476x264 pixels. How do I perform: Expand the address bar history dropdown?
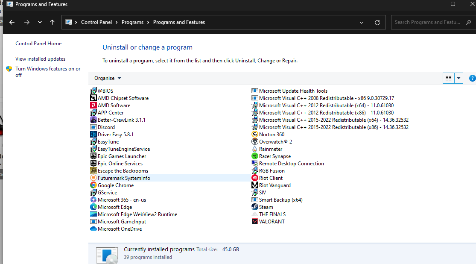click(362, 23)
